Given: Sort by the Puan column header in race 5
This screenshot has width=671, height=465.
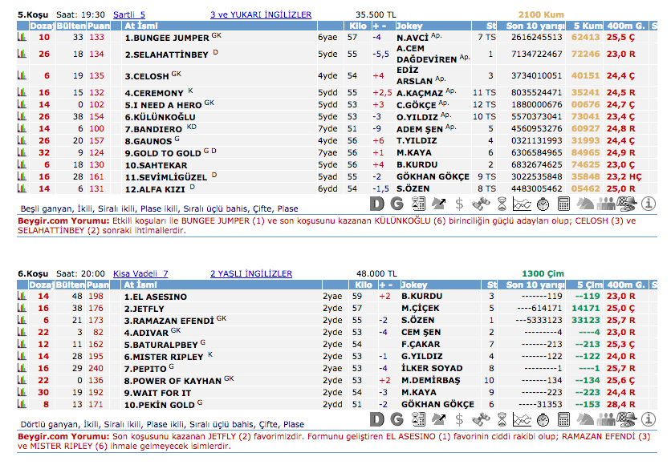Looking at the screenshot, I should click(x=97, y=26).
